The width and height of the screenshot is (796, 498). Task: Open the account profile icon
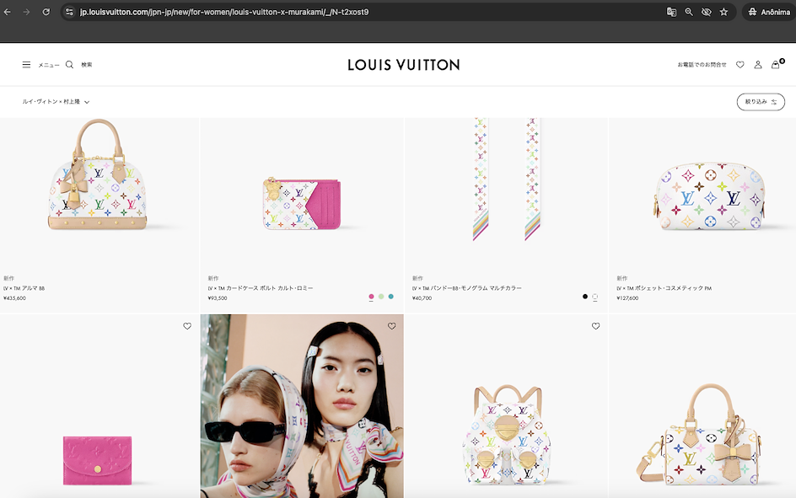pos(758,65)
